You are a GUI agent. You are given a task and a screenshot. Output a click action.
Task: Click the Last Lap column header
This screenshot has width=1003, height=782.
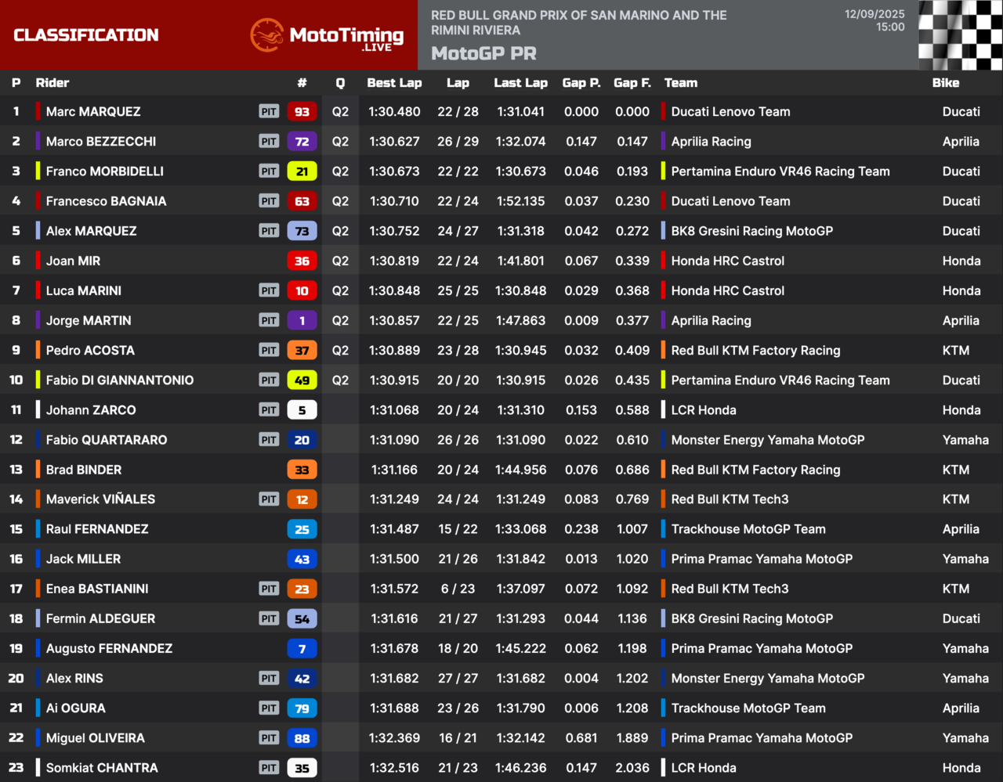[x=520, y=83]
